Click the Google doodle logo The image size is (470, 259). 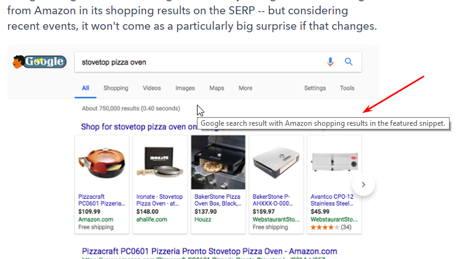tap(39, 62)
